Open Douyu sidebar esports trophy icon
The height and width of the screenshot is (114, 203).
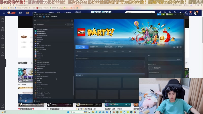3,54
